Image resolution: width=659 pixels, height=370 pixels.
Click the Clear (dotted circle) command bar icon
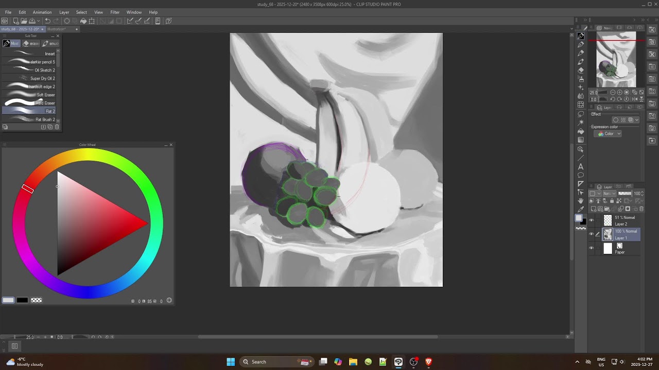coord(67,21)
